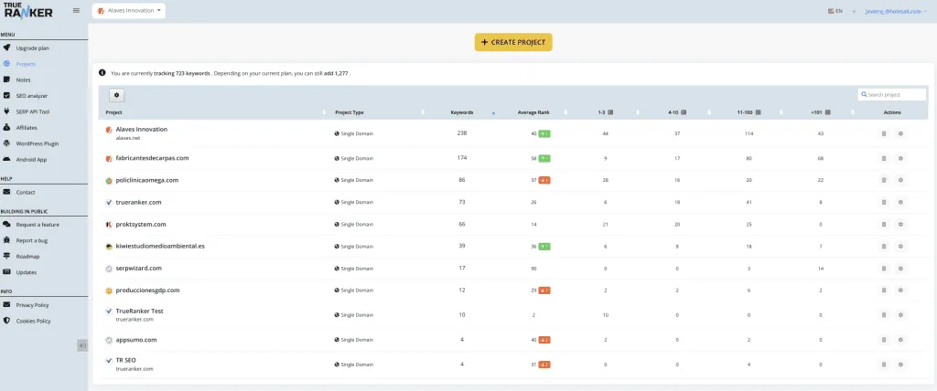The width and height of the screenshot is (937, 391).
Task: Open the user account email dropdown
Action: (x=896, y=11)
